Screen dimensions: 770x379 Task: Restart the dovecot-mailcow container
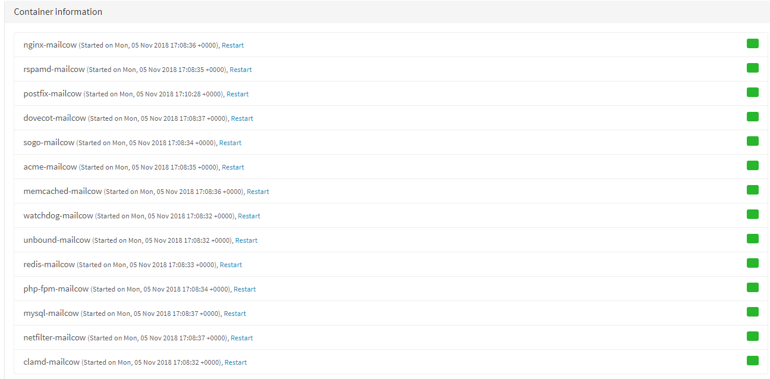tap(242, 118)
